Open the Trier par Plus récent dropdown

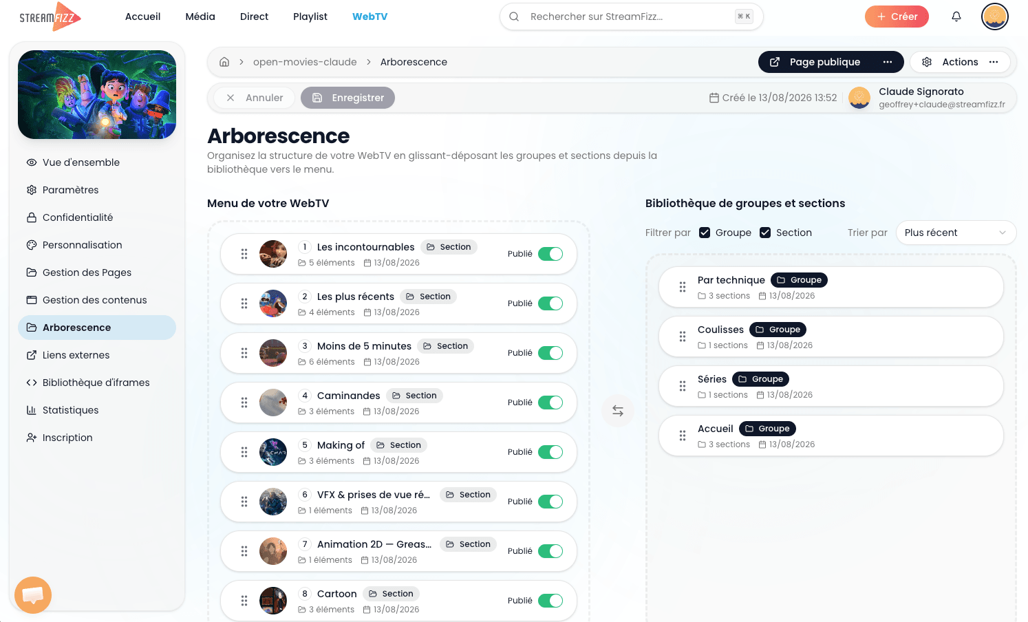956,233
